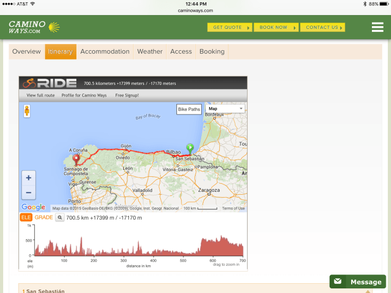Open the Message chat widget
This screenshot has height=293, width=391.
click(x=357, y=281)
